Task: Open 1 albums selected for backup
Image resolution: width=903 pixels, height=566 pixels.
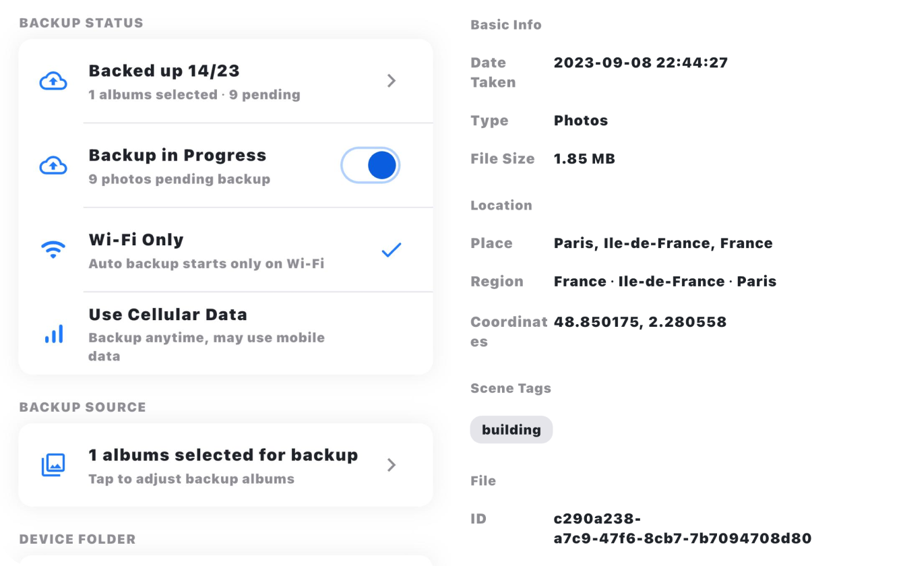Action: (x=226, y=465)
